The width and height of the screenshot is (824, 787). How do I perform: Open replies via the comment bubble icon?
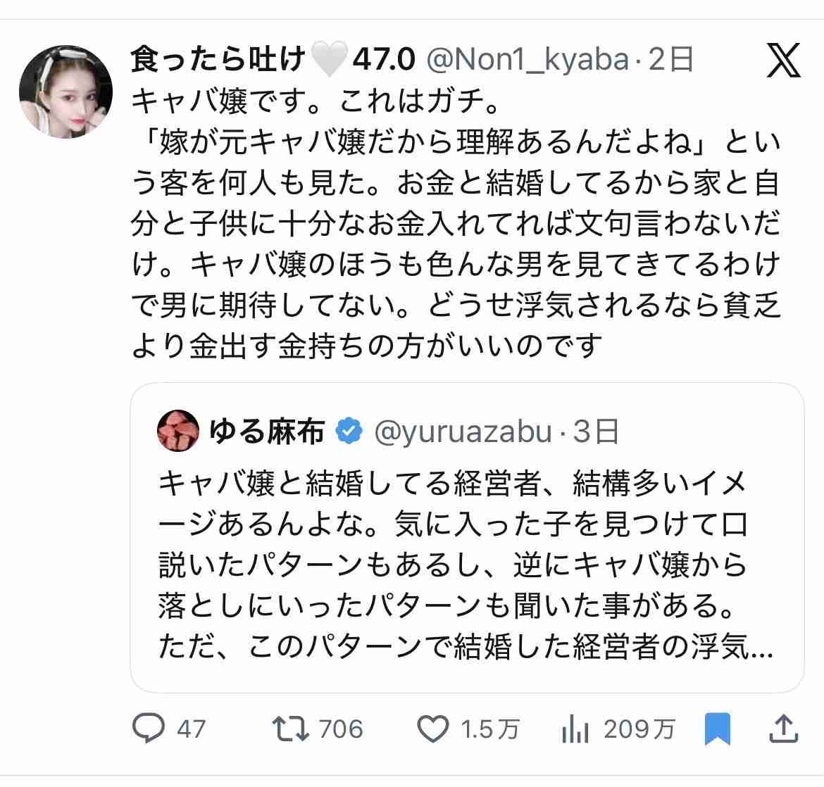click(149, 728)
